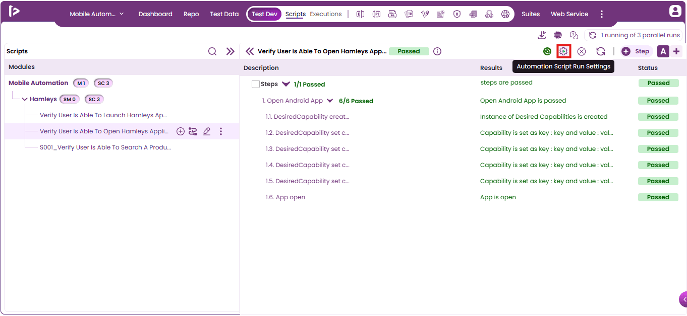Screen dimensions: 687x316
Task: Open the Suites tab
Action: (x=531, y=14)
